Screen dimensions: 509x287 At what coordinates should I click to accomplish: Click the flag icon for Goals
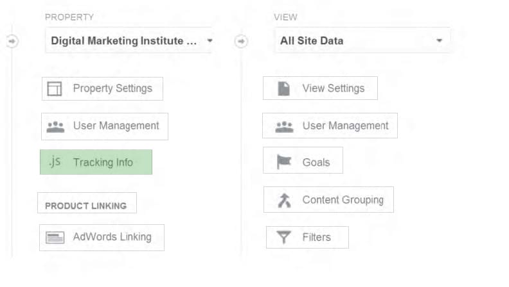coord(283,161)
